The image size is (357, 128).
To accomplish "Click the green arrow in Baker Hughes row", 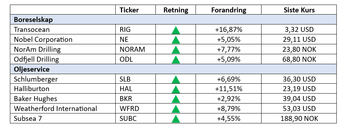I will click(x=176, y=99).
